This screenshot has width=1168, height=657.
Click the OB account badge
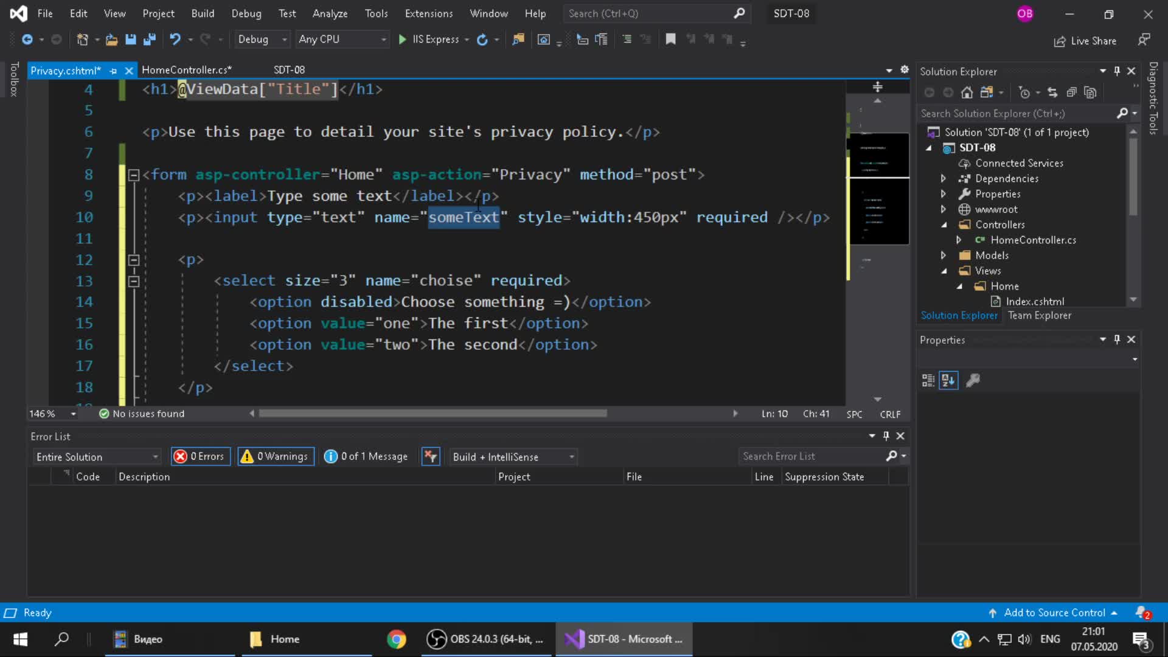(1025, 13)
